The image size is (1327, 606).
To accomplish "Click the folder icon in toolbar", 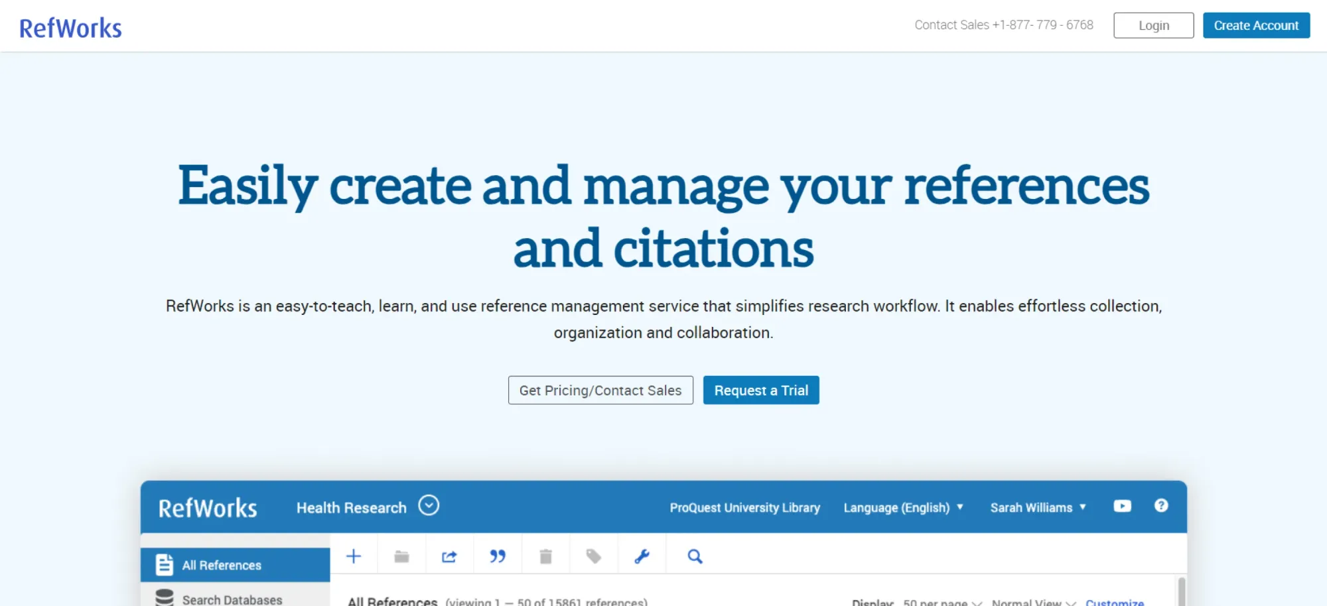I will (x=401, y=556).
